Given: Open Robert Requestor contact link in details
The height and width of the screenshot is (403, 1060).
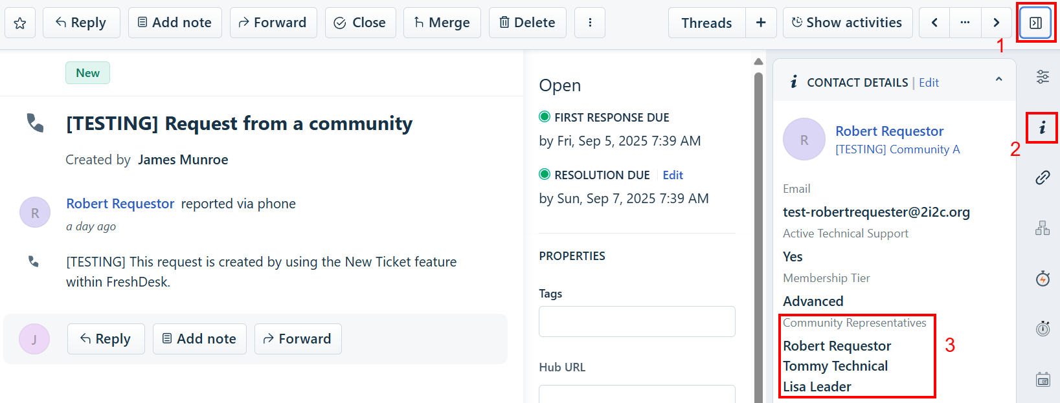Looking at the screenshot, I should (x=889, y=131).
